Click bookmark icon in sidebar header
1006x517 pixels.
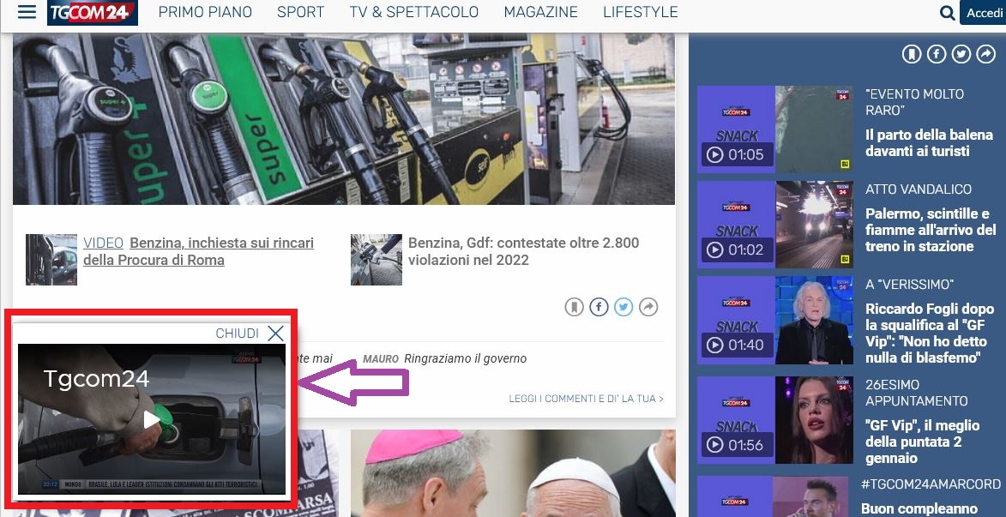click(x=911, y=55)
